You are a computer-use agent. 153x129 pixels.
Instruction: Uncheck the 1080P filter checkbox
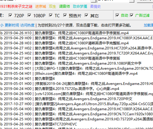point(29,15)
